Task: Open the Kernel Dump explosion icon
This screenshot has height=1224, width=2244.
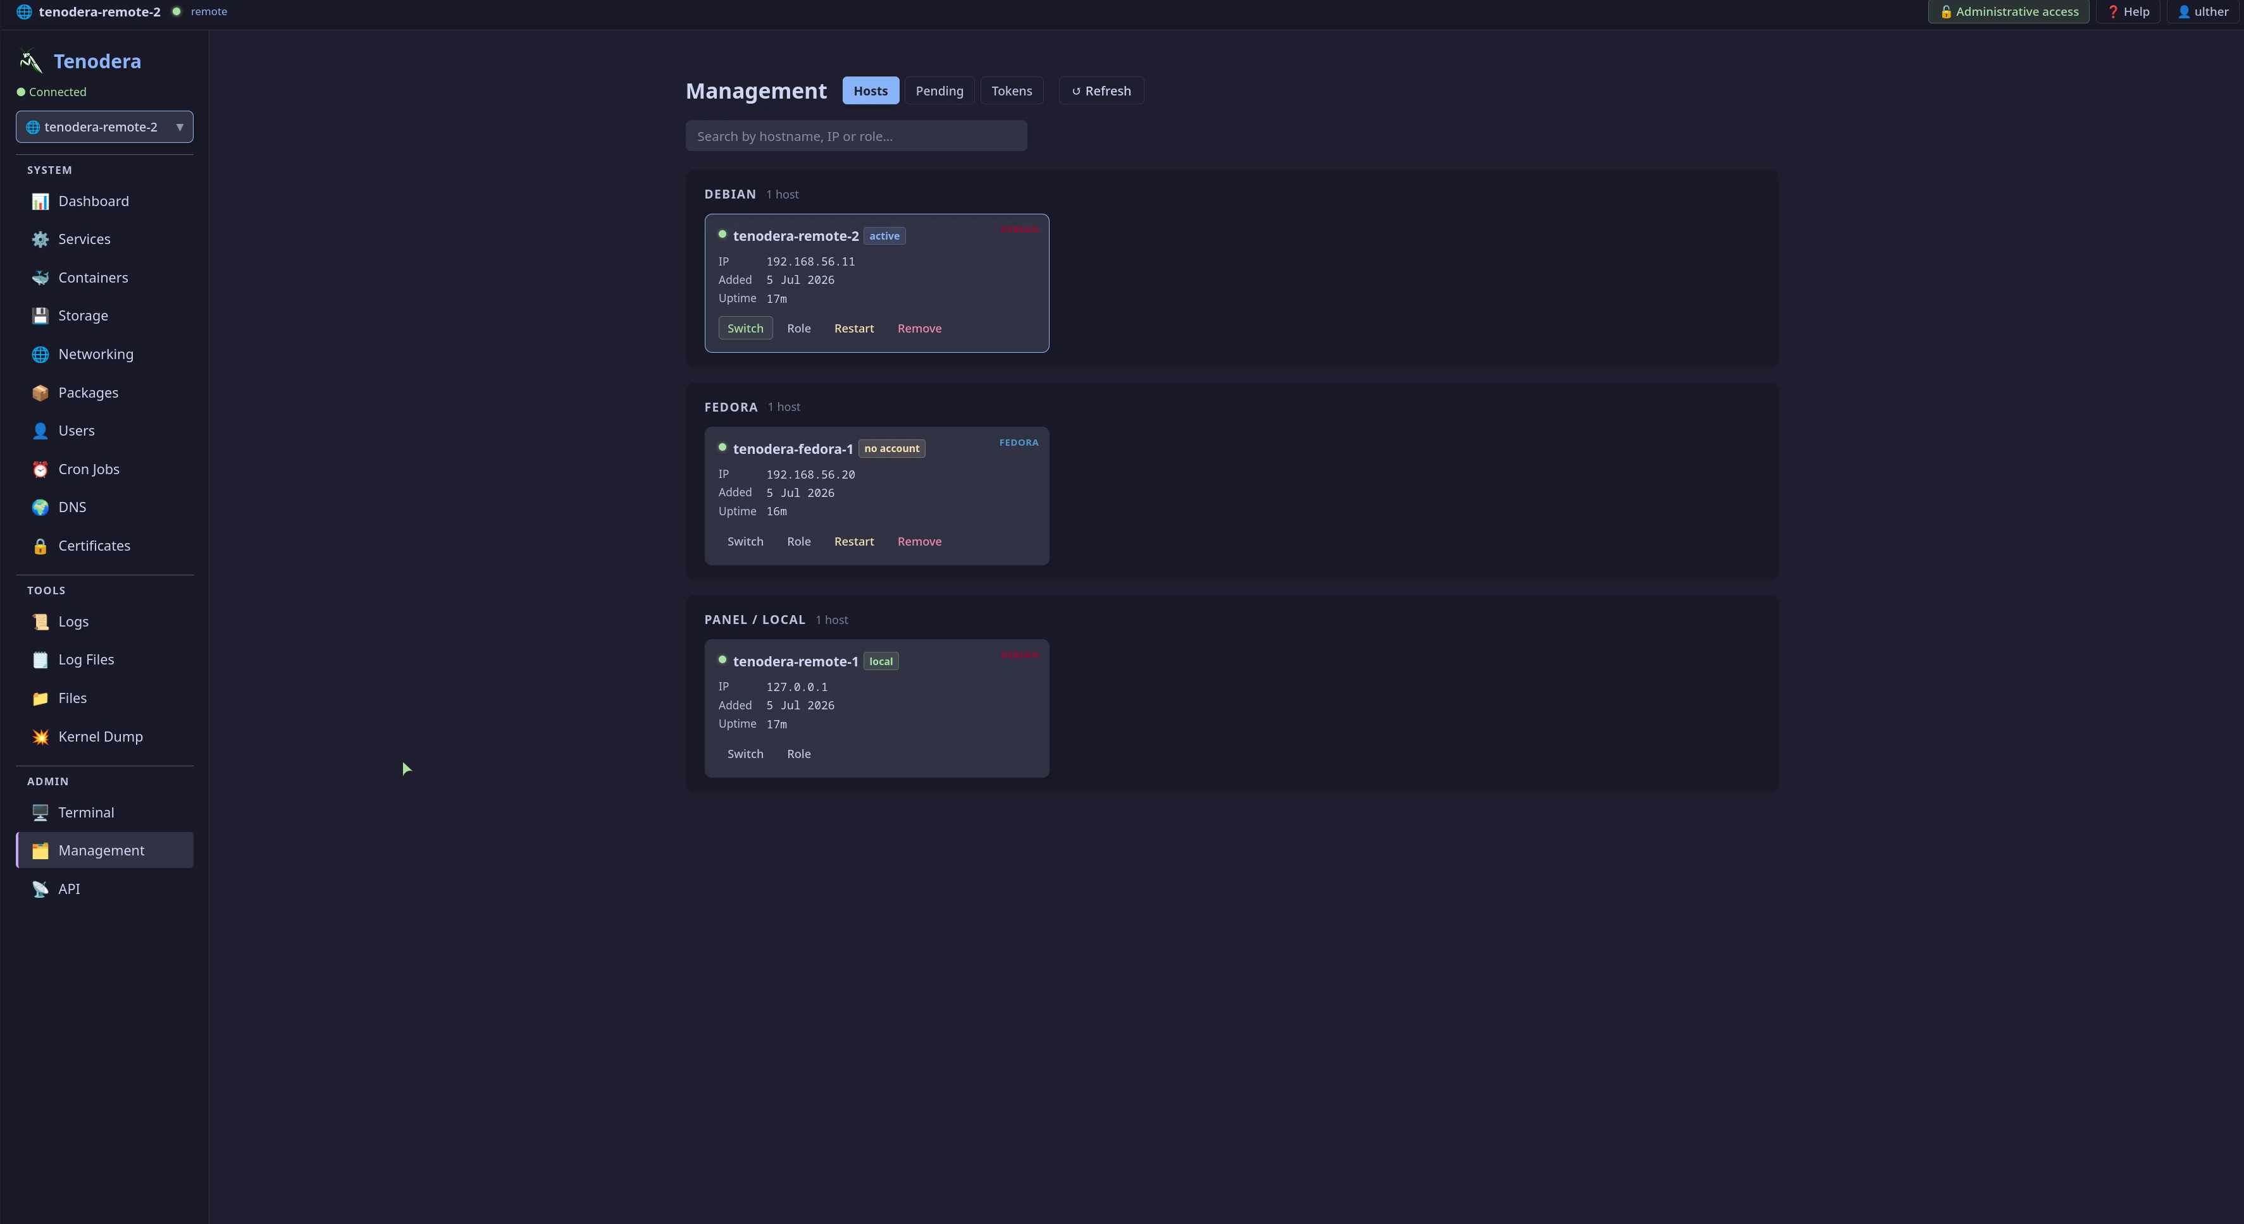Action: 40,737
